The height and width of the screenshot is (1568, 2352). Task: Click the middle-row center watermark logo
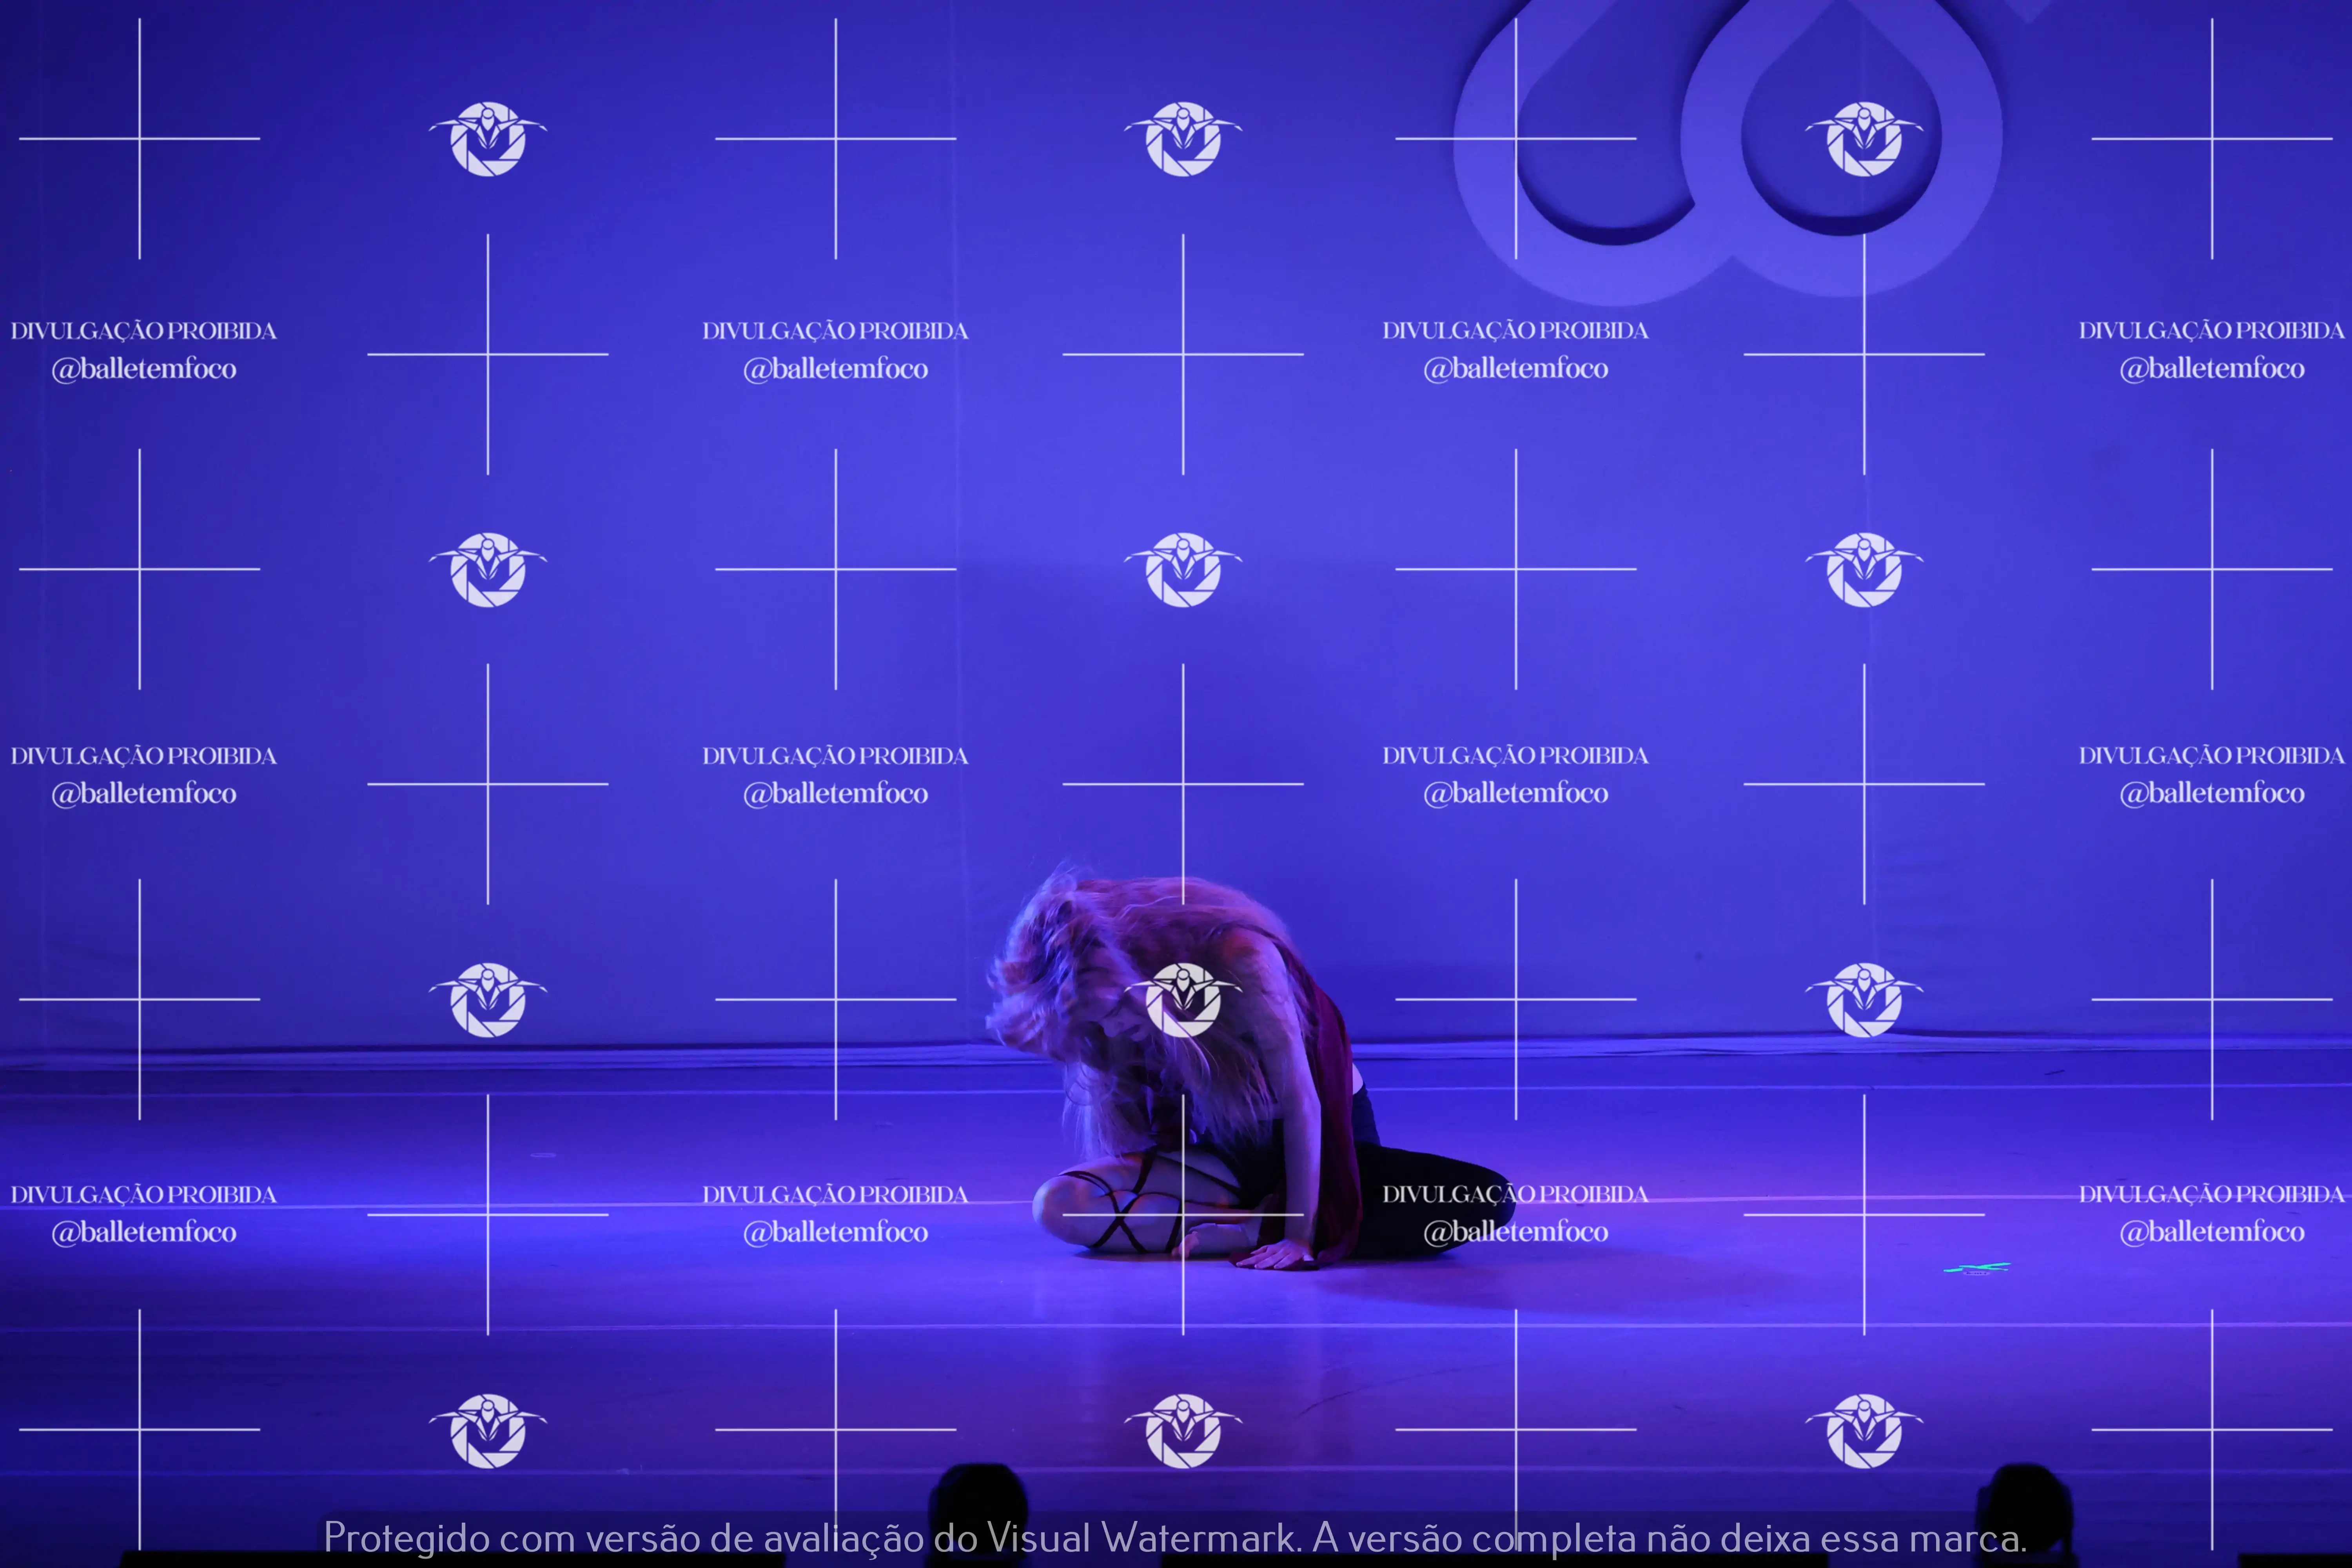coord(1183,569)
